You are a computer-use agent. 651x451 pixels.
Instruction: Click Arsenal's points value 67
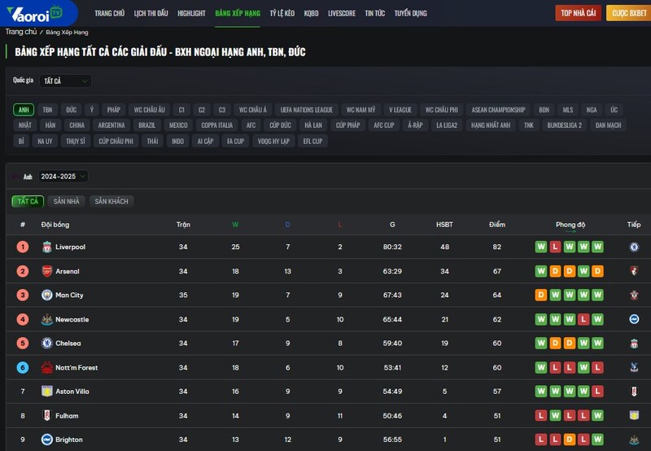tap(497, 271)
